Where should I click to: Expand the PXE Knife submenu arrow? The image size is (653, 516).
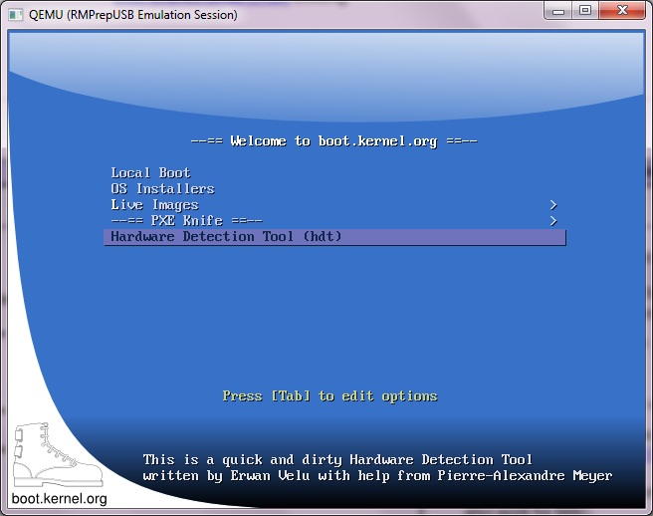tap(553, 221)
